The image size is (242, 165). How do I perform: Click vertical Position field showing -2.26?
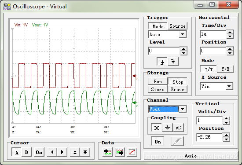coord(209,137)
